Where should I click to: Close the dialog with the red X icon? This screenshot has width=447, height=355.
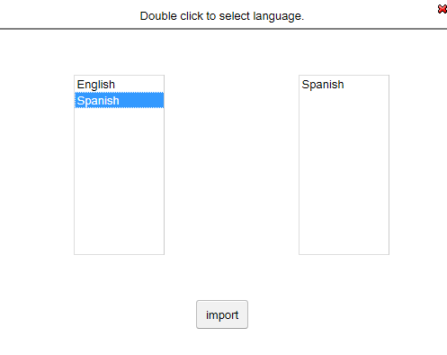pyautogui.click(x=442, y=9)
